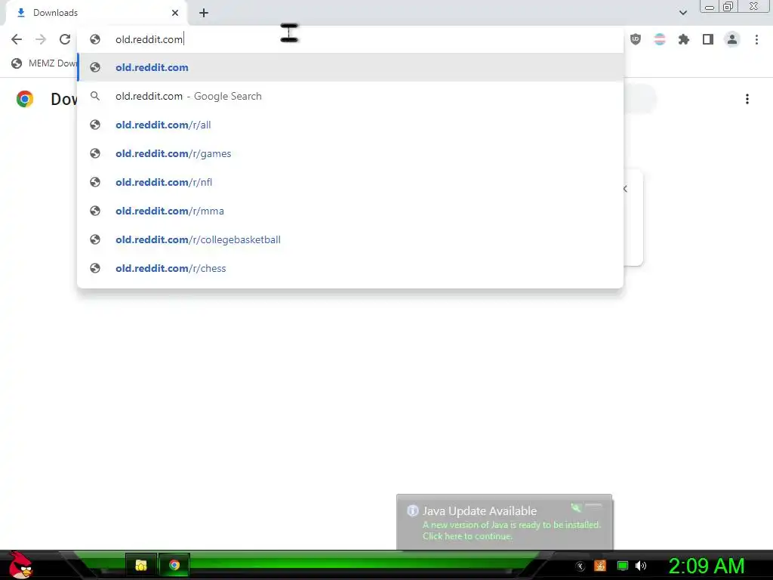Pick the old.reddit.com/r/nfl suggestion
Viewport: 773px width, 580px height.
pyautogui.click(x=350, y=182)
